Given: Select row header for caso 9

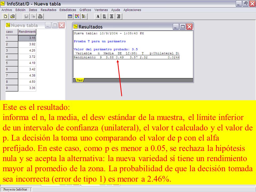Looking at the screenshot, I should tap(11, 88).
